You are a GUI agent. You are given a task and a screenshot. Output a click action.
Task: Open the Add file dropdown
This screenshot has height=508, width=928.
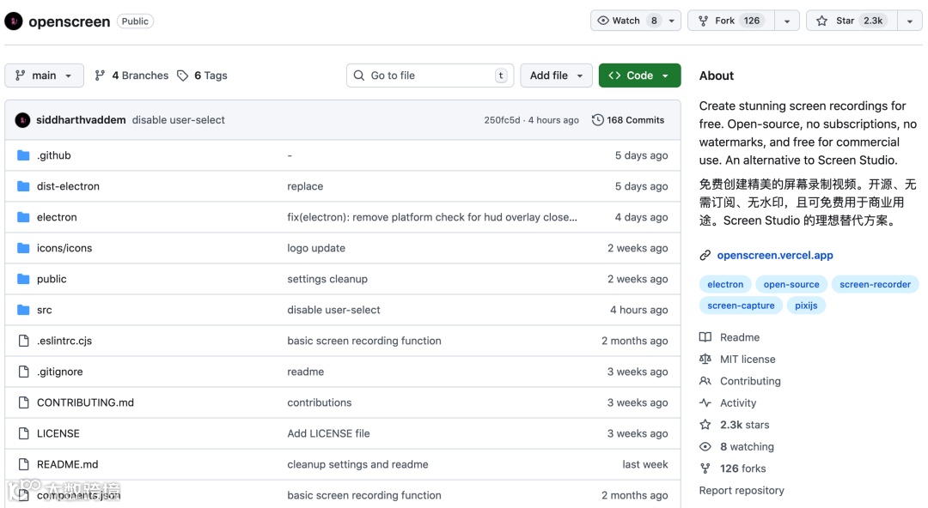point(556,76)
